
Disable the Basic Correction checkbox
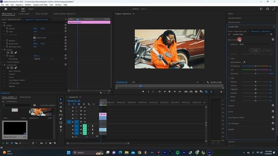pos(273,39)
